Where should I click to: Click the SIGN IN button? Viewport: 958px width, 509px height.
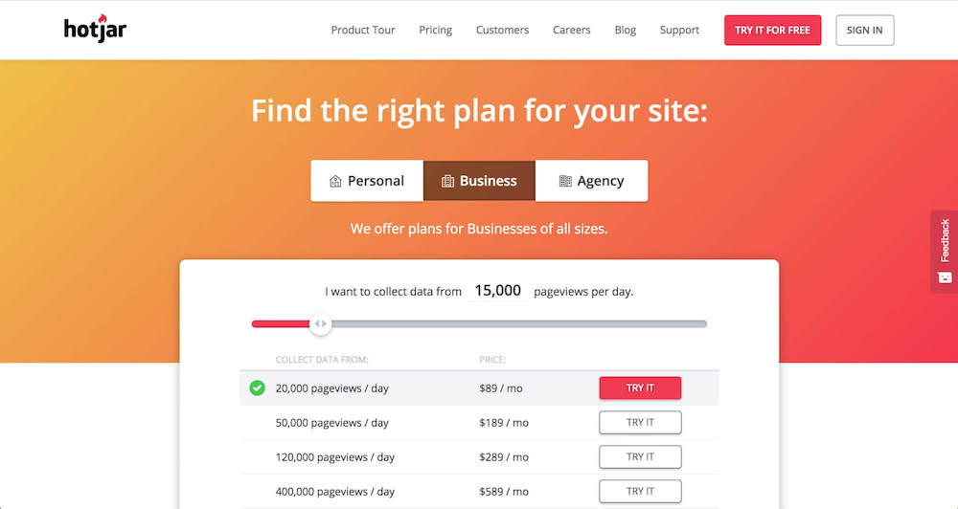pos(864,30)
